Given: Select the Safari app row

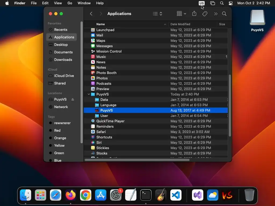Looking at the screenshot, I should [156, 132].
